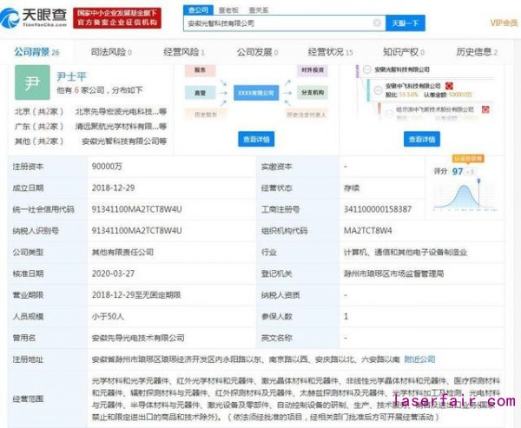The height and width of the screenshot is (428, 521).
Task: Switch to the 查老板 search tab
Action: [228, 9]
